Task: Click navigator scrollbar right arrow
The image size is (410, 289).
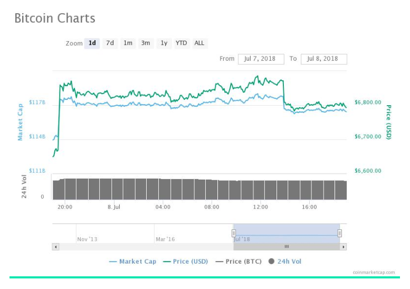Action: [x=344, y=247]
